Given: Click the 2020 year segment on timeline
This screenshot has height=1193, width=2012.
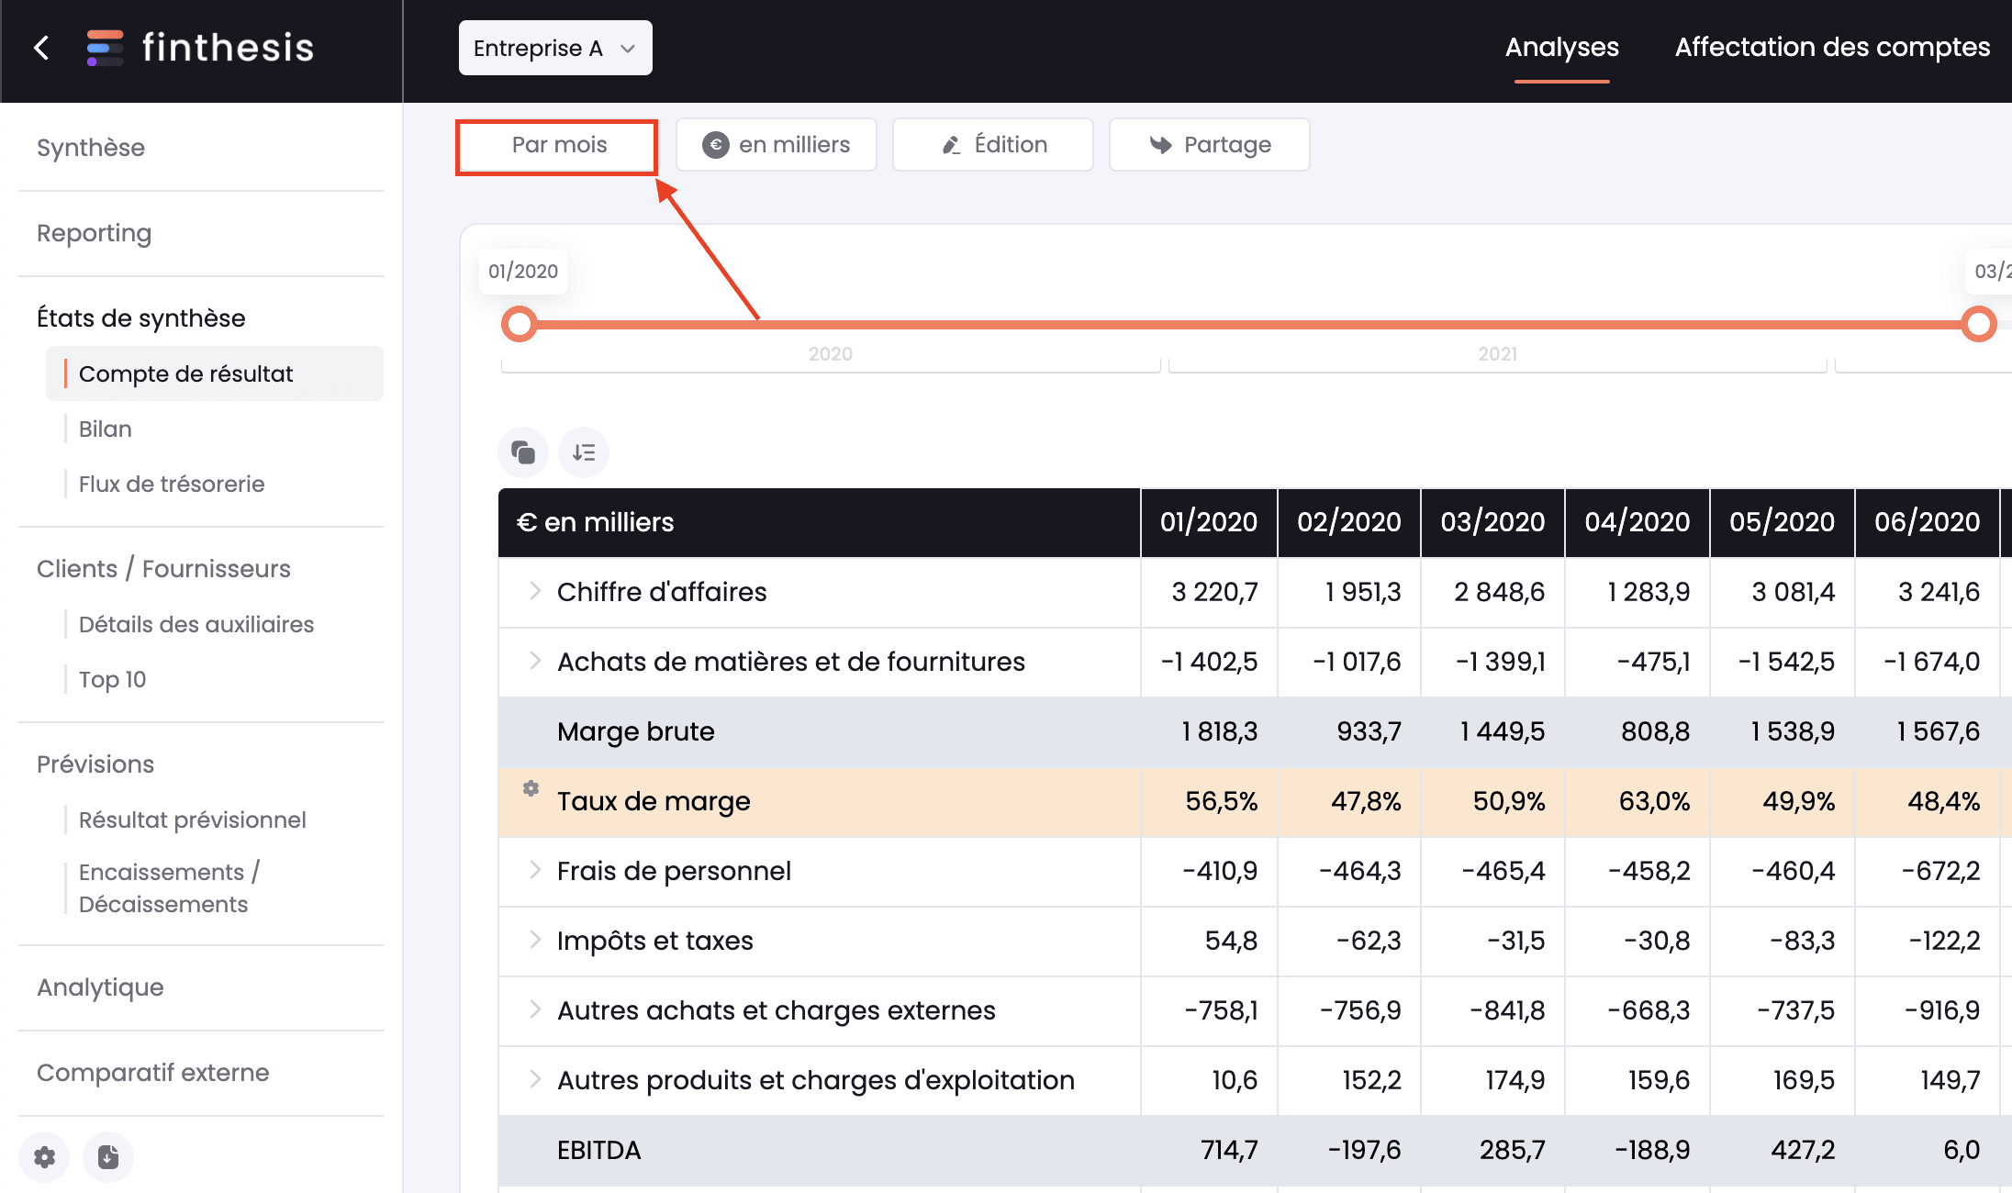Looking at the screenshot, I should [831, 354].
